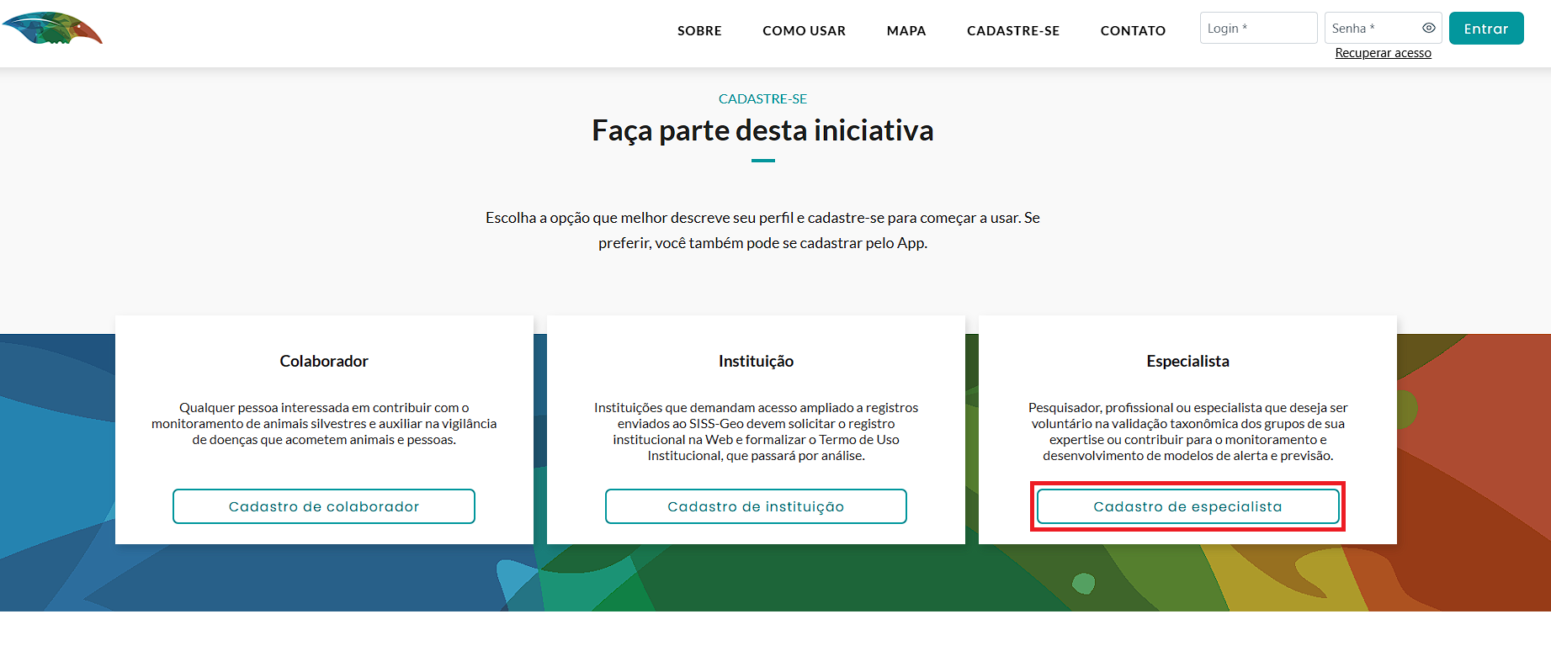
Task: Follow the Recuperar acesso link
Action: click(x=1383, y=53)
